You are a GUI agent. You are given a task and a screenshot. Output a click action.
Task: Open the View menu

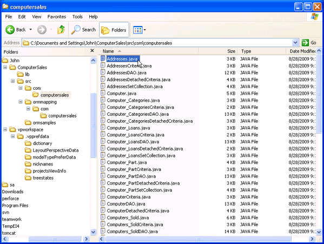click(x=37, y=17)
